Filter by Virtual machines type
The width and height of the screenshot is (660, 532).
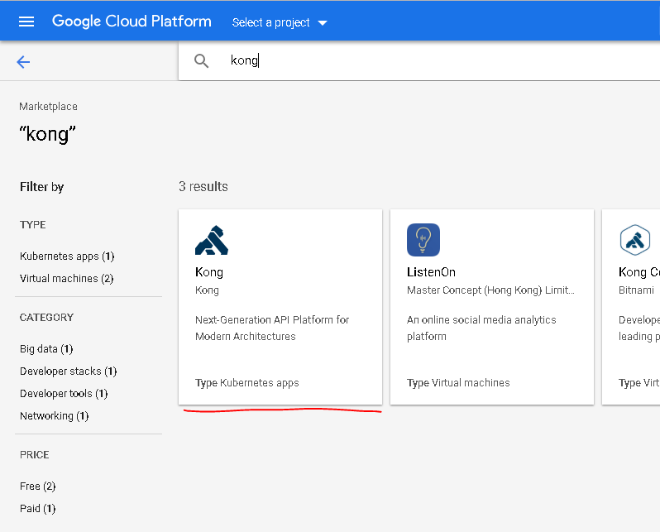66,279
